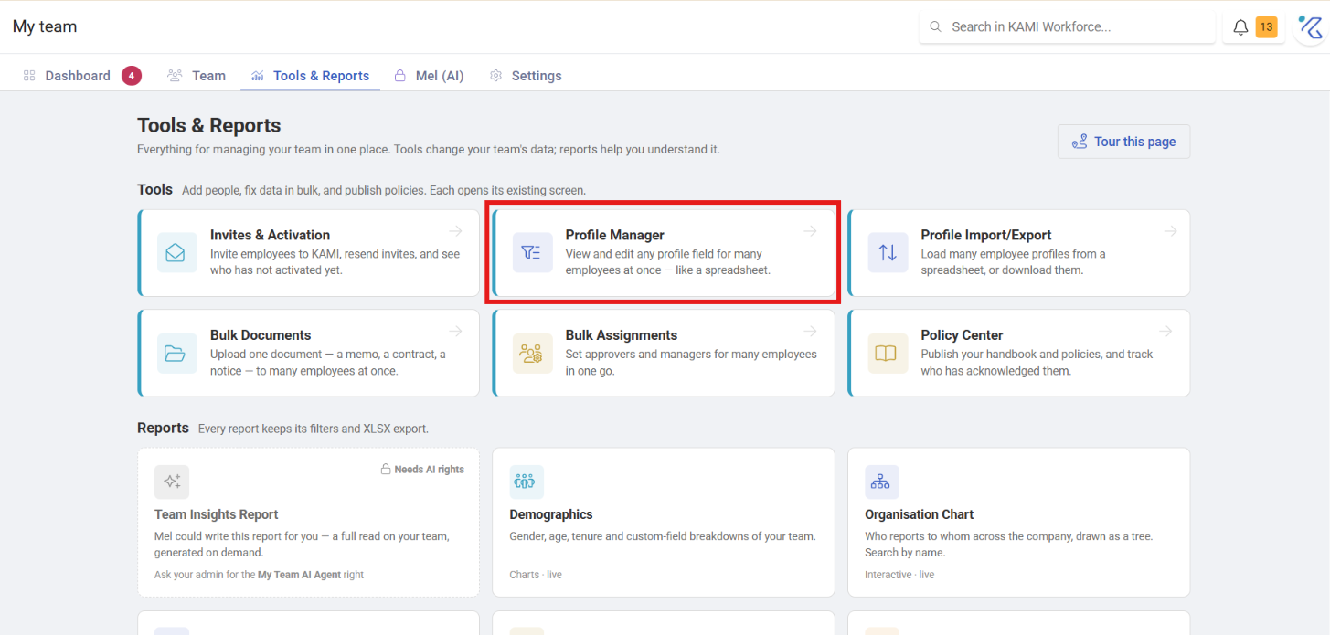Click the My team page title
This screenshot has height=635, width=1330.
tap(45, 26)
